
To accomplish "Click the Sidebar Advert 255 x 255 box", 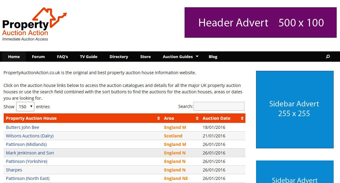I will [295, 109].
